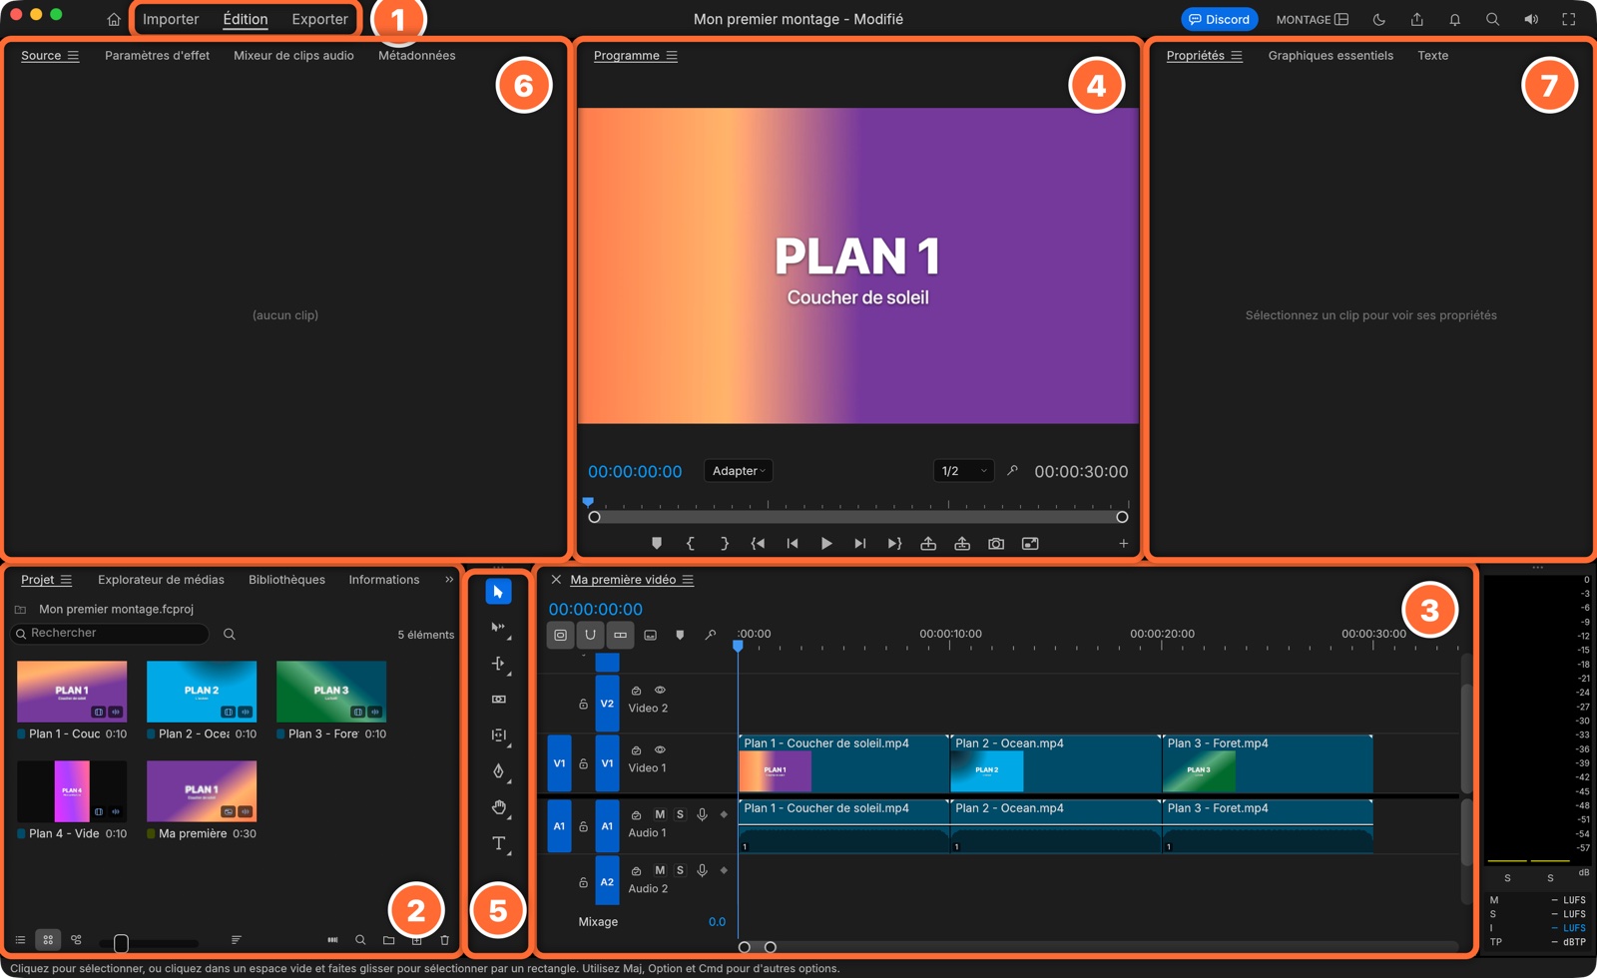The height and width of the screenshot is (978, 1597).
Task: Click the home icon
Action: coord(114,19)
